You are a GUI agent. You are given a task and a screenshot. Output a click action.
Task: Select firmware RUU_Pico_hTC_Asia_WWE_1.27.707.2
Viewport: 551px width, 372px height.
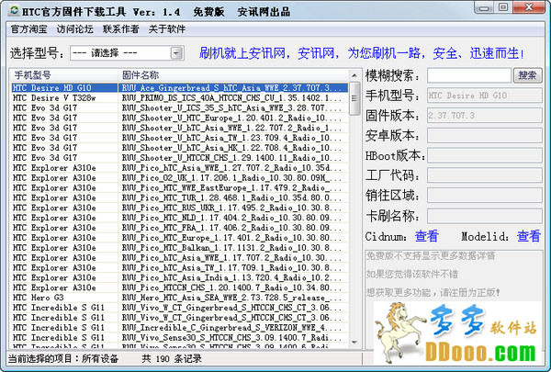180,168
